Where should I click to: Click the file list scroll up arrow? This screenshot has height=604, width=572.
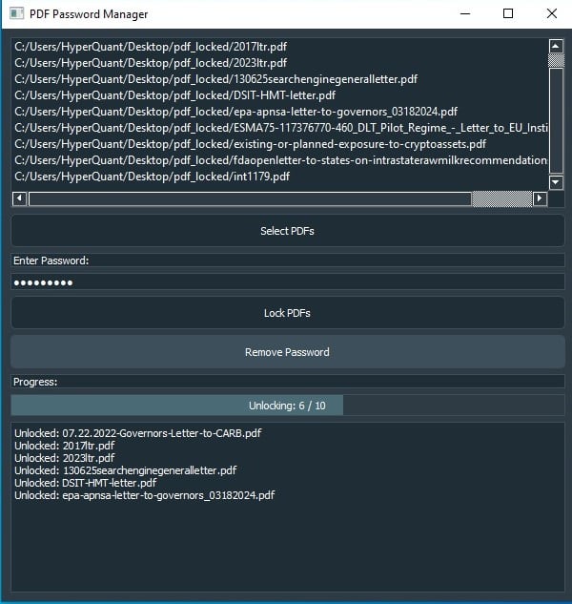[557, 45]
